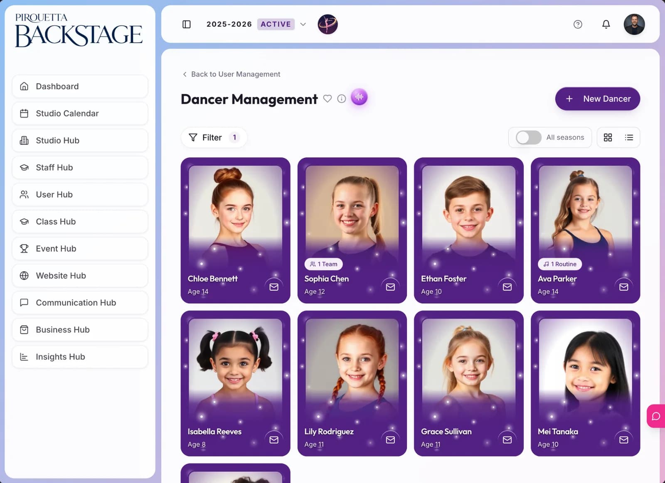
Task: Email Lily Rodriguez via envelope icon
Action: [x=390, y=440]
